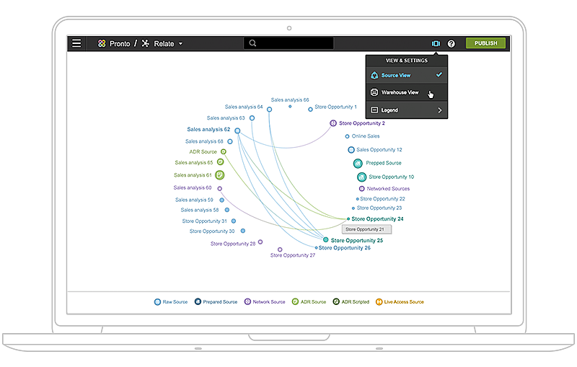Expand Legend with the chevron arrow

[440, 110]
